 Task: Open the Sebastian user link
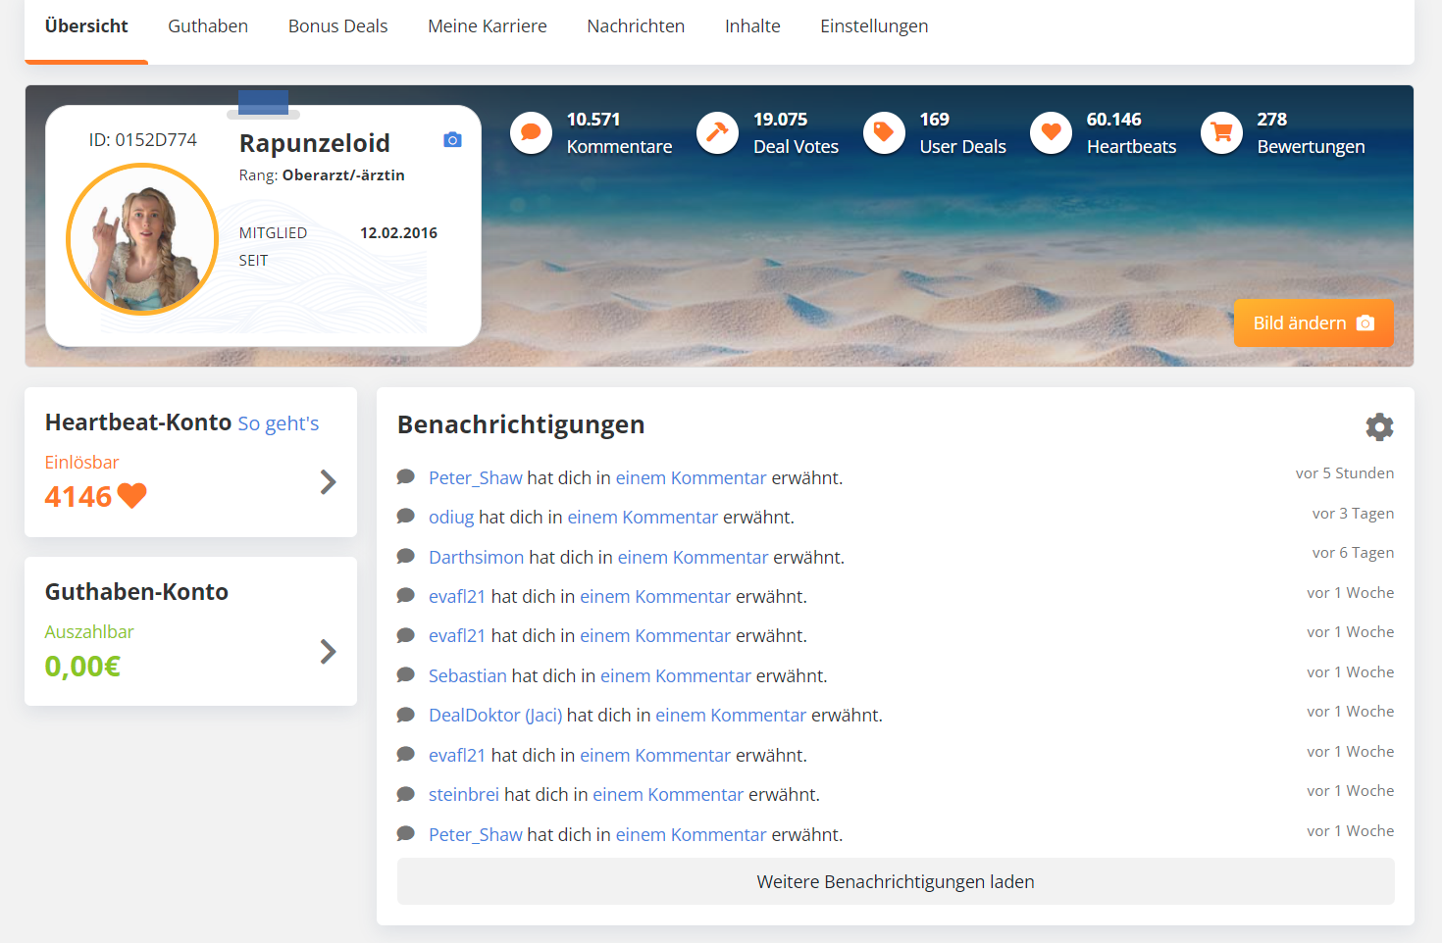[468, 676]
